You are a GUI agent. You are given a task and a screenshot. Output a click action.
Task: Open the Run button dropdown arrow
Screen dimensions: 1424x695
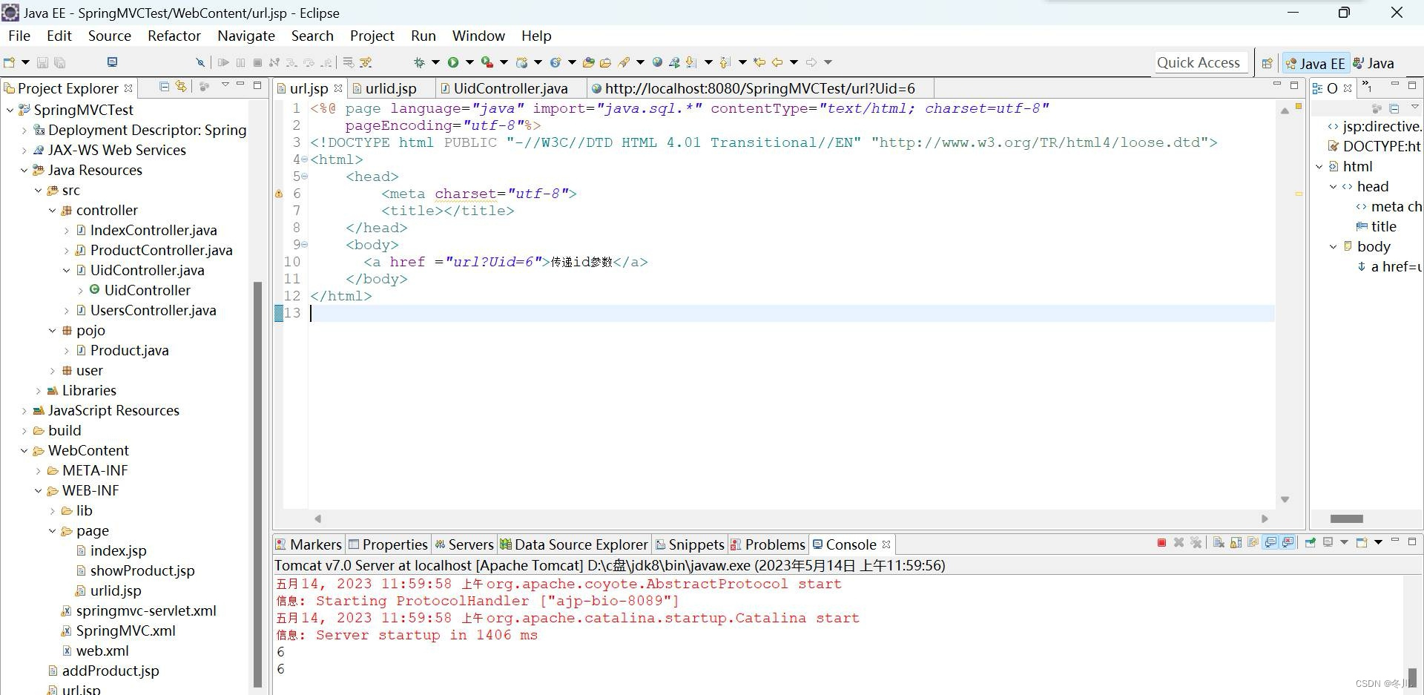click(x=469, y=62)
